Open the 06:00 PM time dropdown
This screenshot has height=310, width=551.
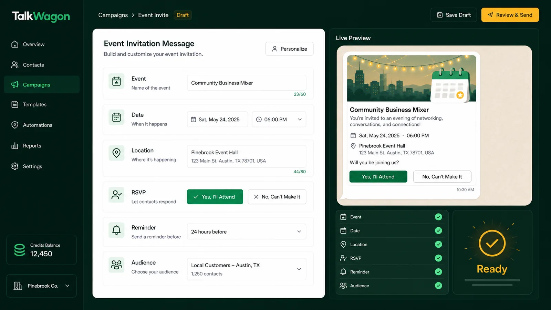click(x=279, y=120)
